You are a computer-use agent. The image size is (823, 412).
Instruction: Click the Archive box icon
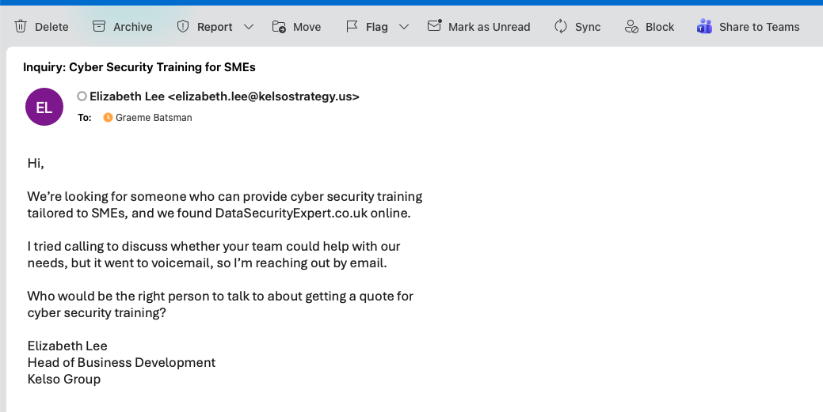click(x=99, y=26)
